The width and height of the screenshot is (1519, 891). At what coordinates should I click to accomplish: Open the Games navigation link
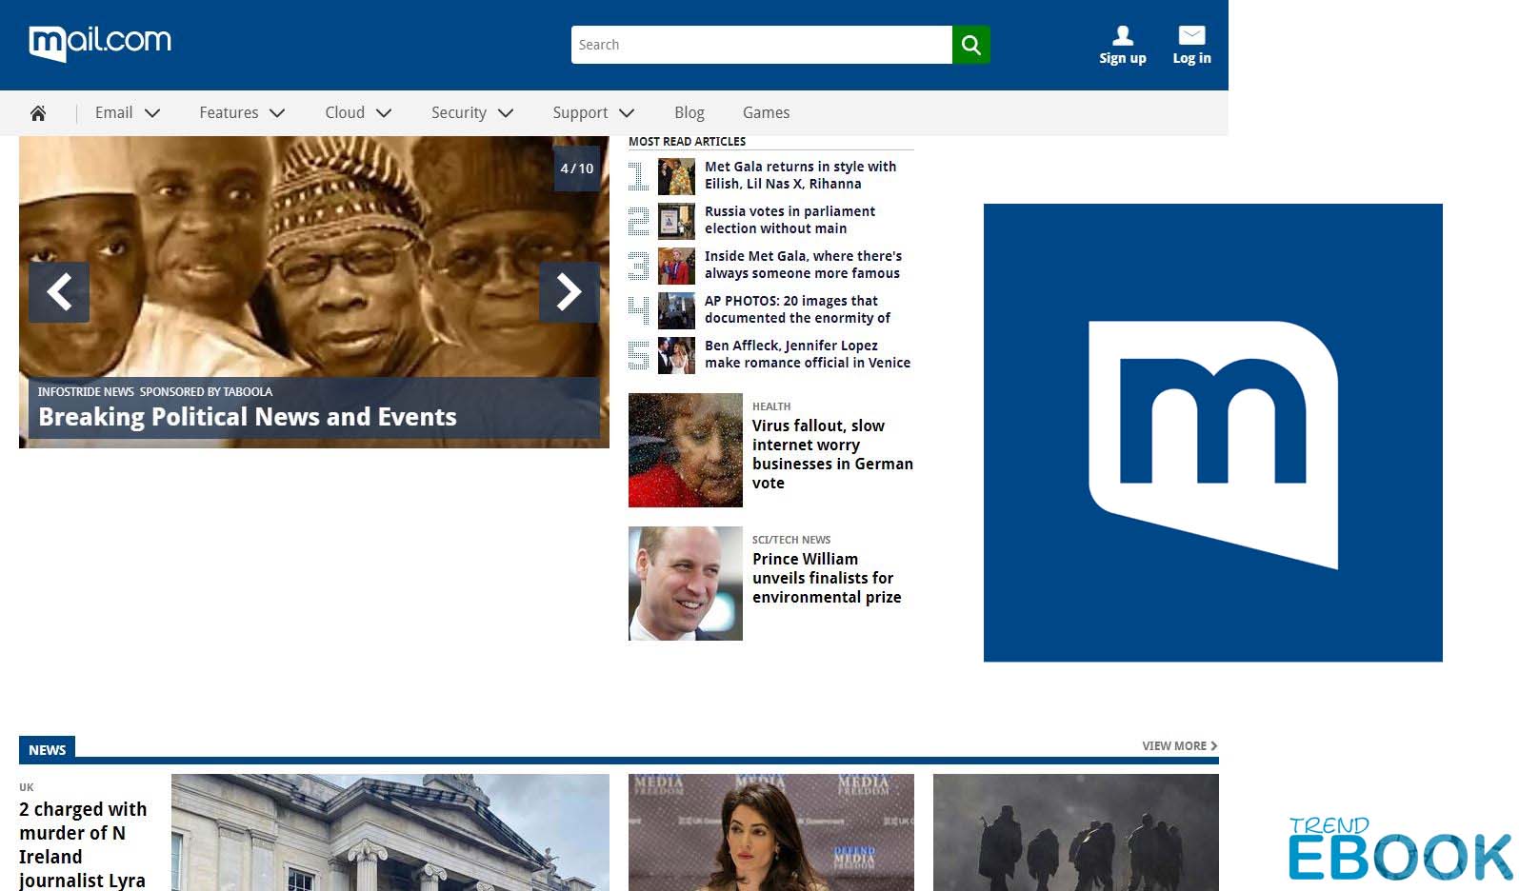(767, 112)
